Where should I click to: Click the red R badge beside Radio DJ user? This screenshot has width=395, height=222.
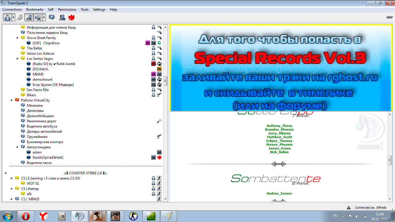(x=154, y=64)
